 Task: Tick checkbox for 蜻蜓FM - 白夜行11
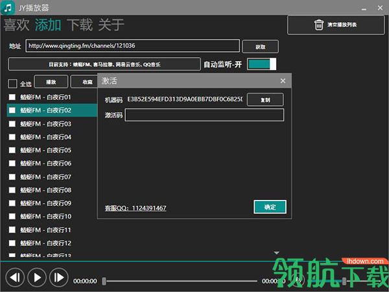12,230
